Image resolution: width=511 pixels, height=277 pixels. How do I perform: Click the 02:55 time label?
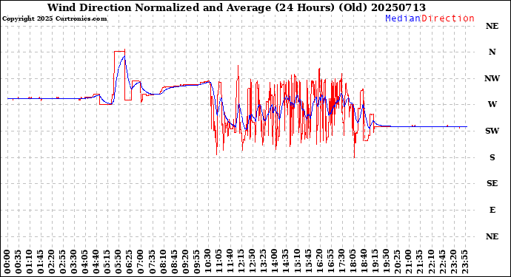point(63,261)
